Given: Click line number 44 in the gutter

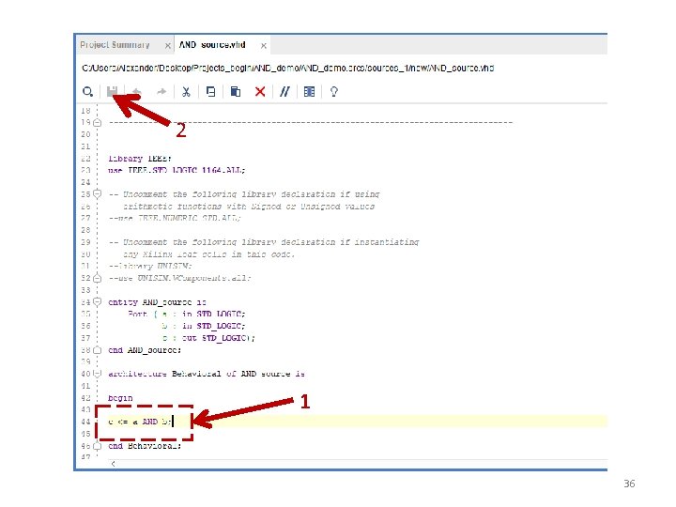Looking at the screenshot, I should coord(85,422).
